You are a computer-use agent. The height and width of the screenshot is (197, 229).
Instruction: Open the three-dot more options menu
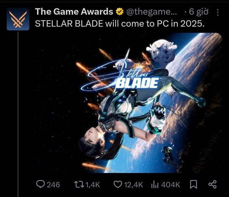218,13
